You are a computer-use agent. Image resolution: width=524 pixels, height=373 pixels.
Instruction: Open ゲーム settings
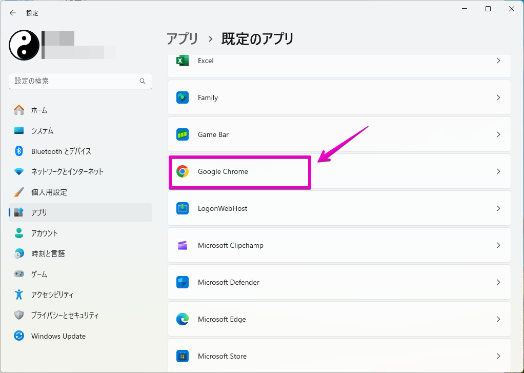pos(80,274)
